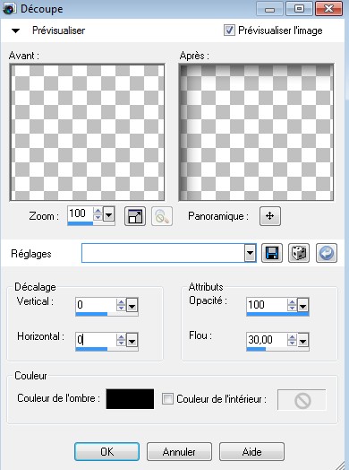Reset settings to default arrow icon
The height and width of the screenshot is (470, 349).
(327, 253)
